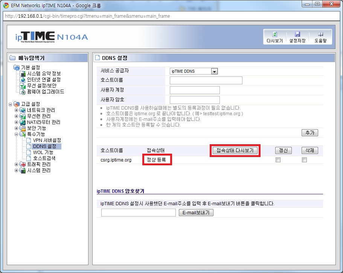Click the DDNS 설정 header page icon
343x273 pixels.
(x=97, y=58)
